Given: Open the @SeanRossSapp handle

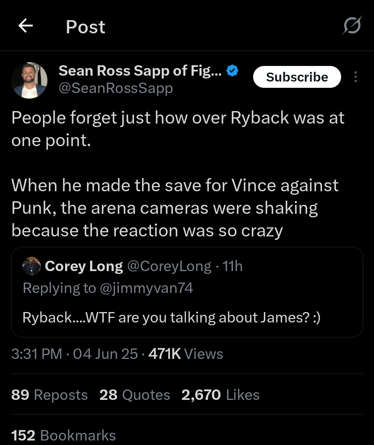Looking at the screenshot, I should coord(116,88).
